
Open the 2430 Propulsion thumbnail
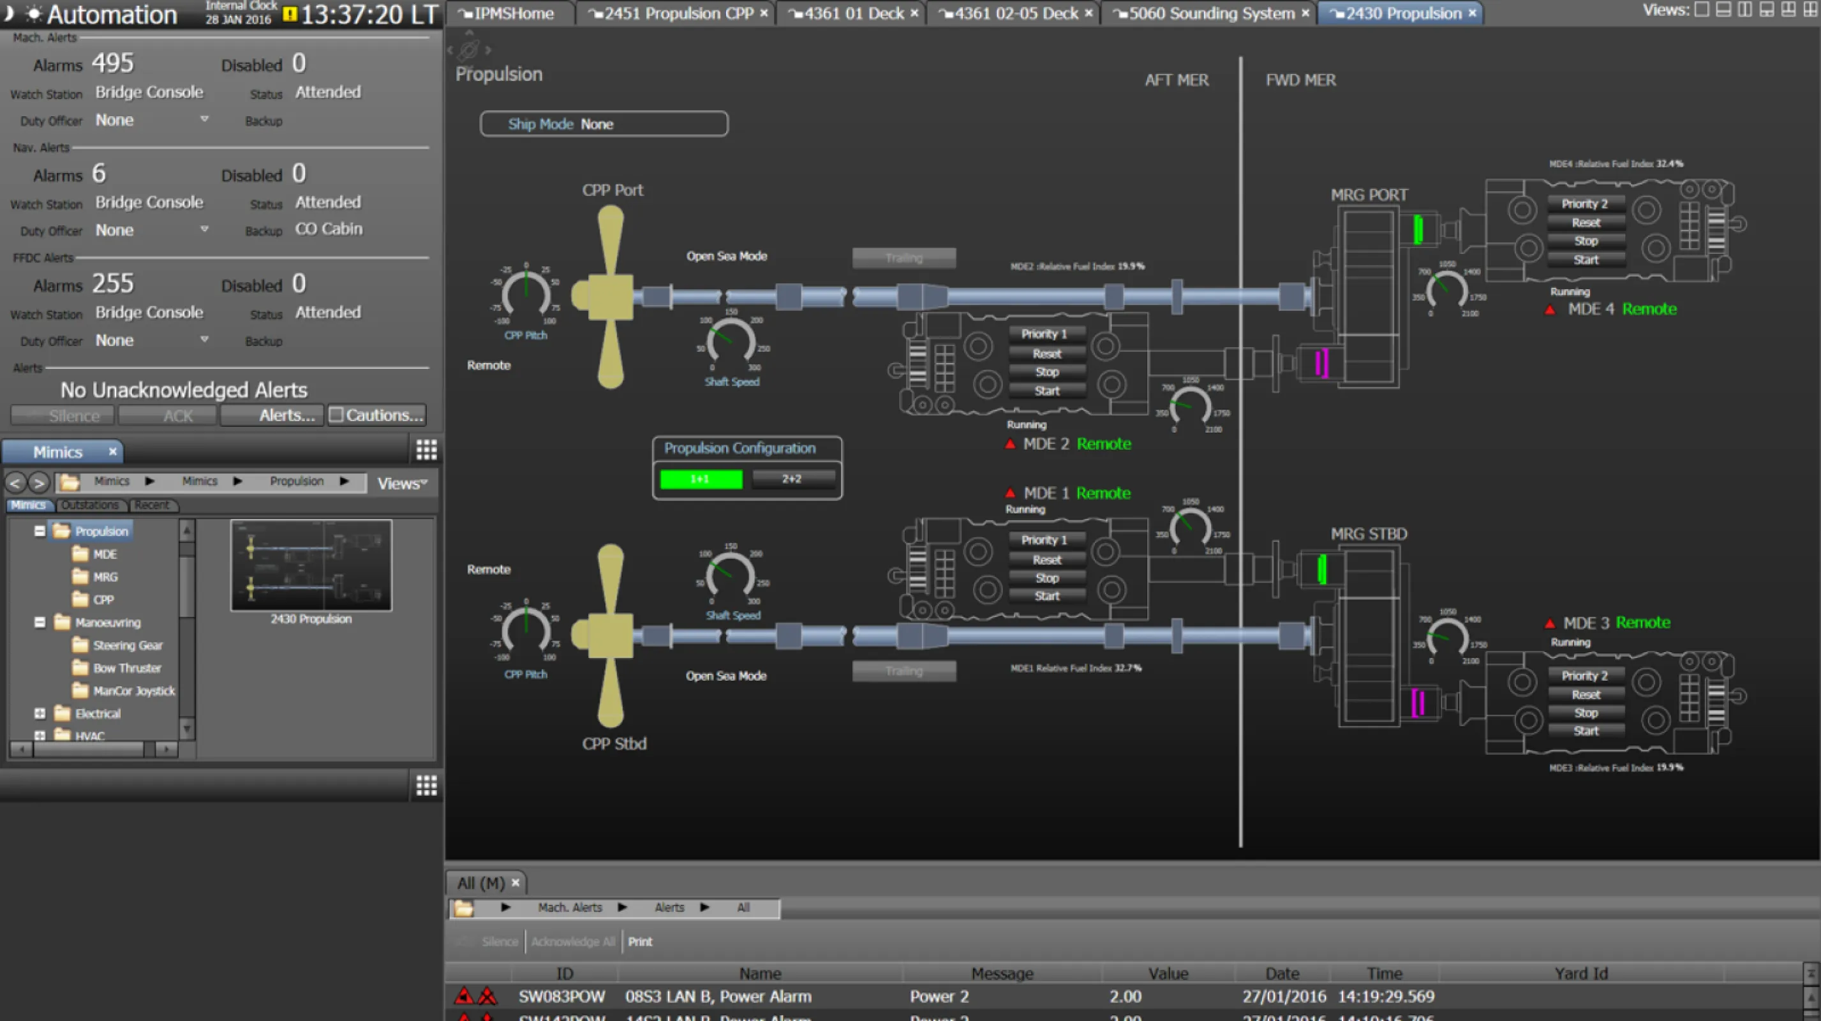pos(311,565)
